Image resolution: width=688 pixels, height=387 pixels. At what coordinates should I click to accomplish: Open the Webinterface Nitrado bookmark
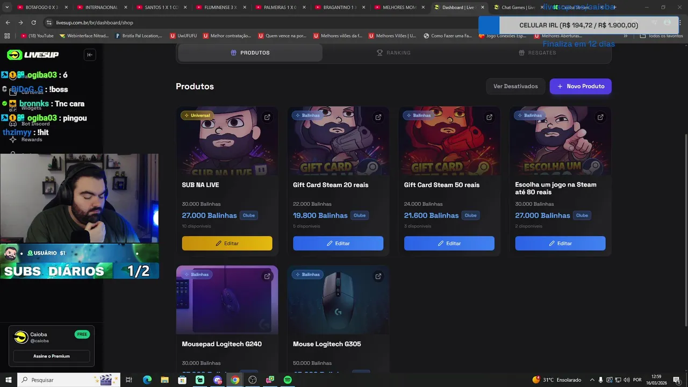point(84,35)
